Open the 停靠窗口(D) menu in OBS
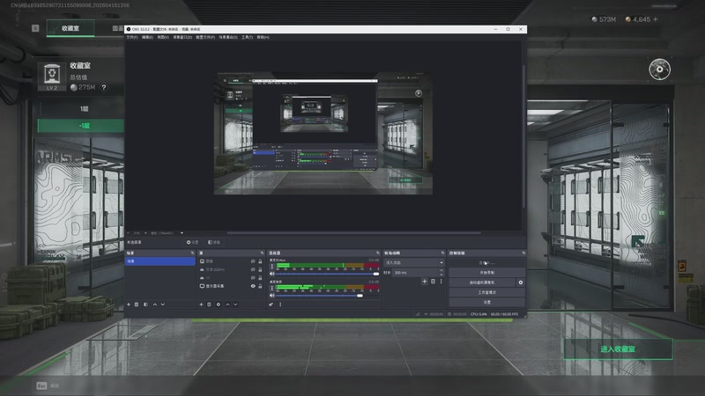Image resolution: width=705 pixels, height=396 pixels. [x=182, y=37]
